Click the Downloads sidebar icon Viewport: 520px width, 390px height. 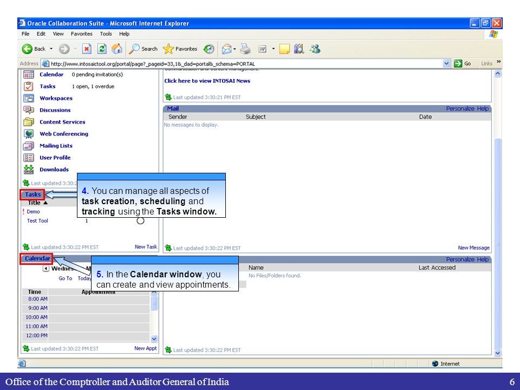tap(29, 170)
